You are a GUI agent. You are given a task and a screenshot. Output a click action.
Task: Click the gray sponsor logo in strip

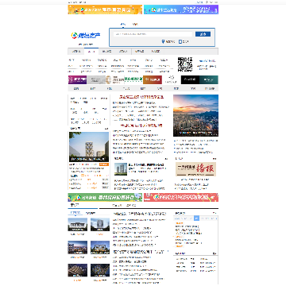tap(96, 79)
